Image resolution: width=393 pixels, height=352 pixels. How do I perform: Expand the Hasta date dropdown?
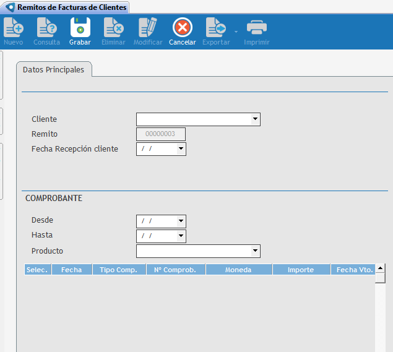[180, 236]
